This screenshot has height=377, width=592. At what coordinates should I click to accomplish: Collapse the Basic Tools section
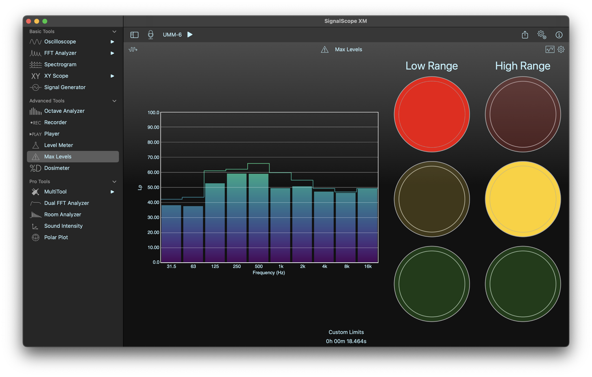tap(114, 32)
